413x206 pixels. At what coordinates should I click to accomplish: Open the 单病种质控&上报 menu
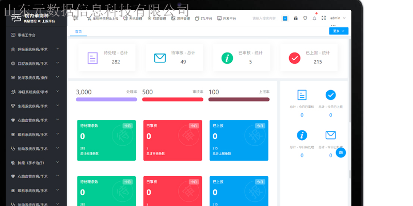[x=103, y=19]
